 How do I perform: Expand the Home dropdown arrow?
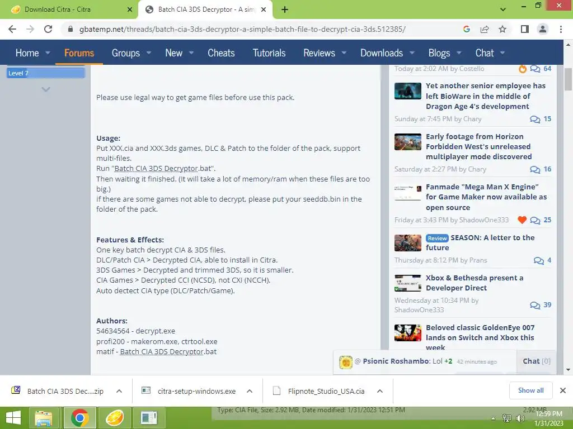(x=48, y=53)
